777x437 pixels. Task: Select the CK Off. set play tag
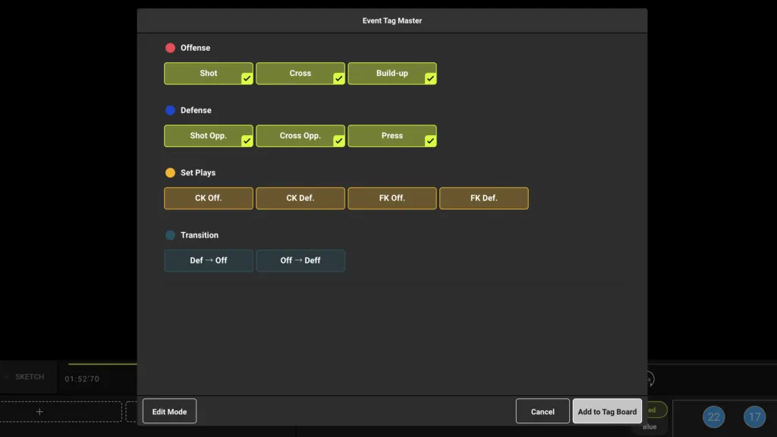click(x=208, y=198)
